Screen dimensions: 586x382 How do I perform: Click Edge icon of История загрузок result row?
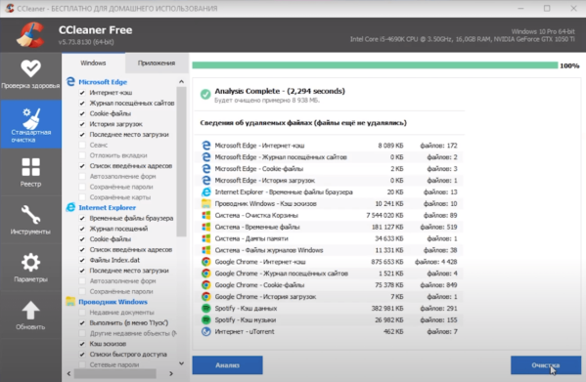point(205,180)
